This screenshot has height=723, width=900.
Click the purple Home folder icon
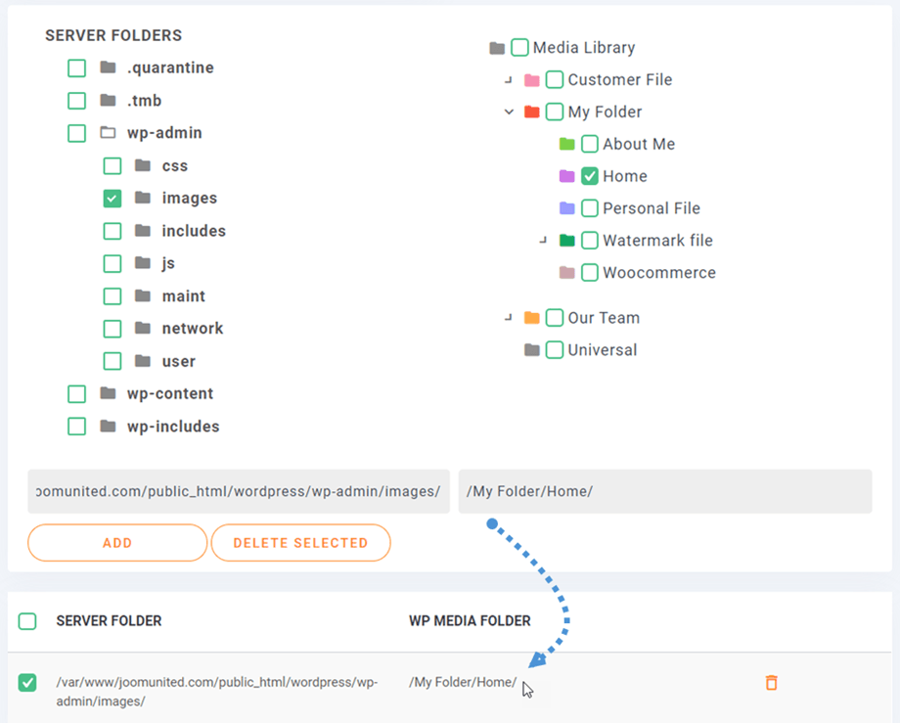tap(567, 176)
